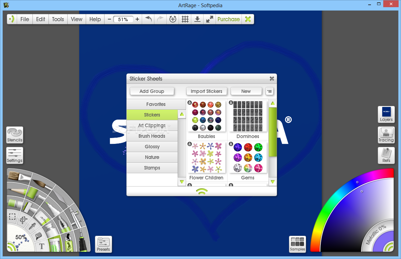Open the Help menu
401x259 pixels.
(95, 19)
